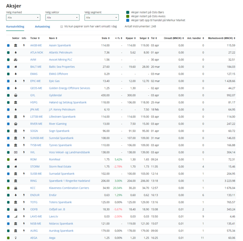Click oil drop icon in EMAS row
Image resolution: width=243 pixels, height=241 pixels.
click(16, 74)
